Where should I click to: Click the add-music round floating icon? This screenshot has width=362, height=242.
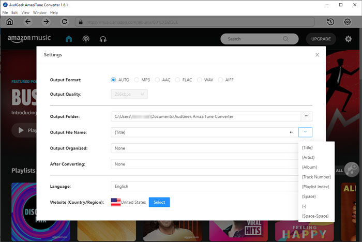tap(351, 170)
